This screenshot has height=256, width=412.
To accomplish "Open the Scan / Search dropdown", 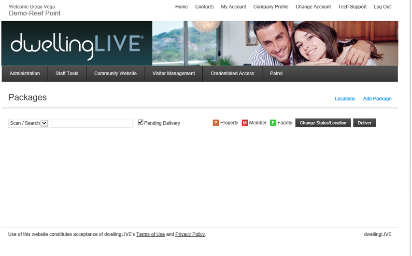I will click(x=28, y=123).
